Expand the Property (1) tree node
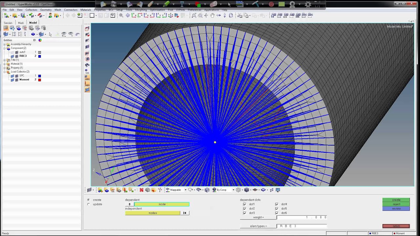Screen dimensions: 420x236 [x=5, y=68]
